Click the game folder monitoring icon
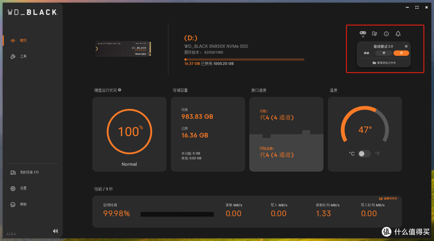 [x=375, y=34]
